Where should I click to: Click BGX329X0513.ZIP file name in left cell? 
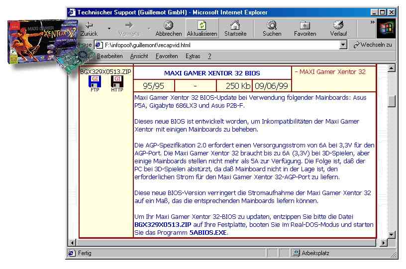105,72
